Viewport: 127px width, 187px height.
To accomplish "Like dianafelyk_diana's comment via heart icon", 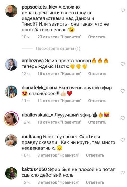I will tap(122, 91).
